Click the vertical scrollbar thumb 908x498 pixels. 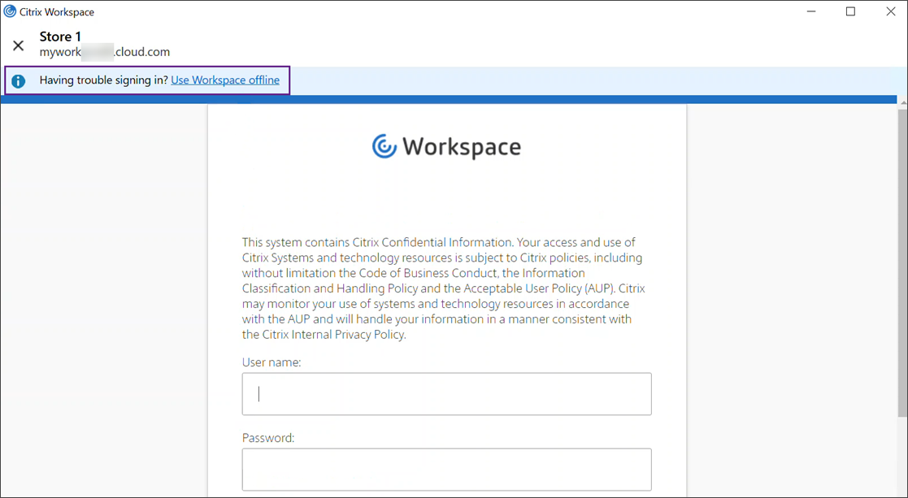tap(902, 260)
